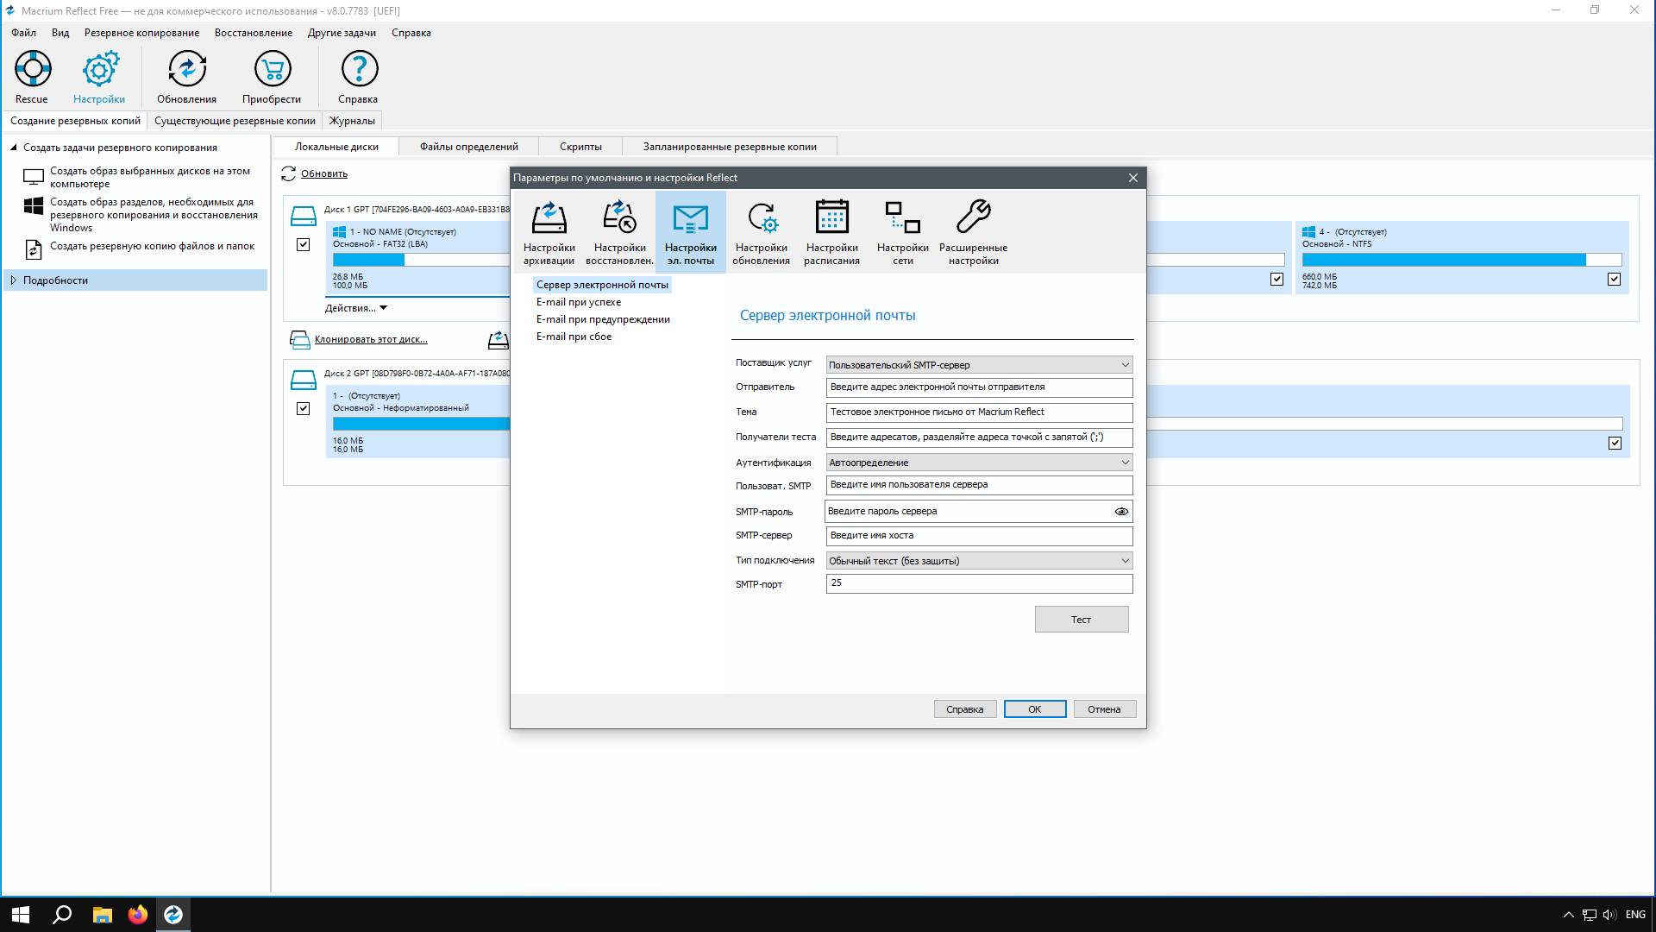Open the Справка question mark icon
1656x932 pixels.
[359, 77]
